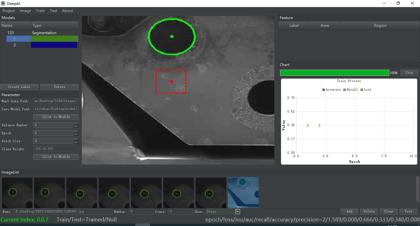Click Delete button under Models panel

tap(59, 87)
